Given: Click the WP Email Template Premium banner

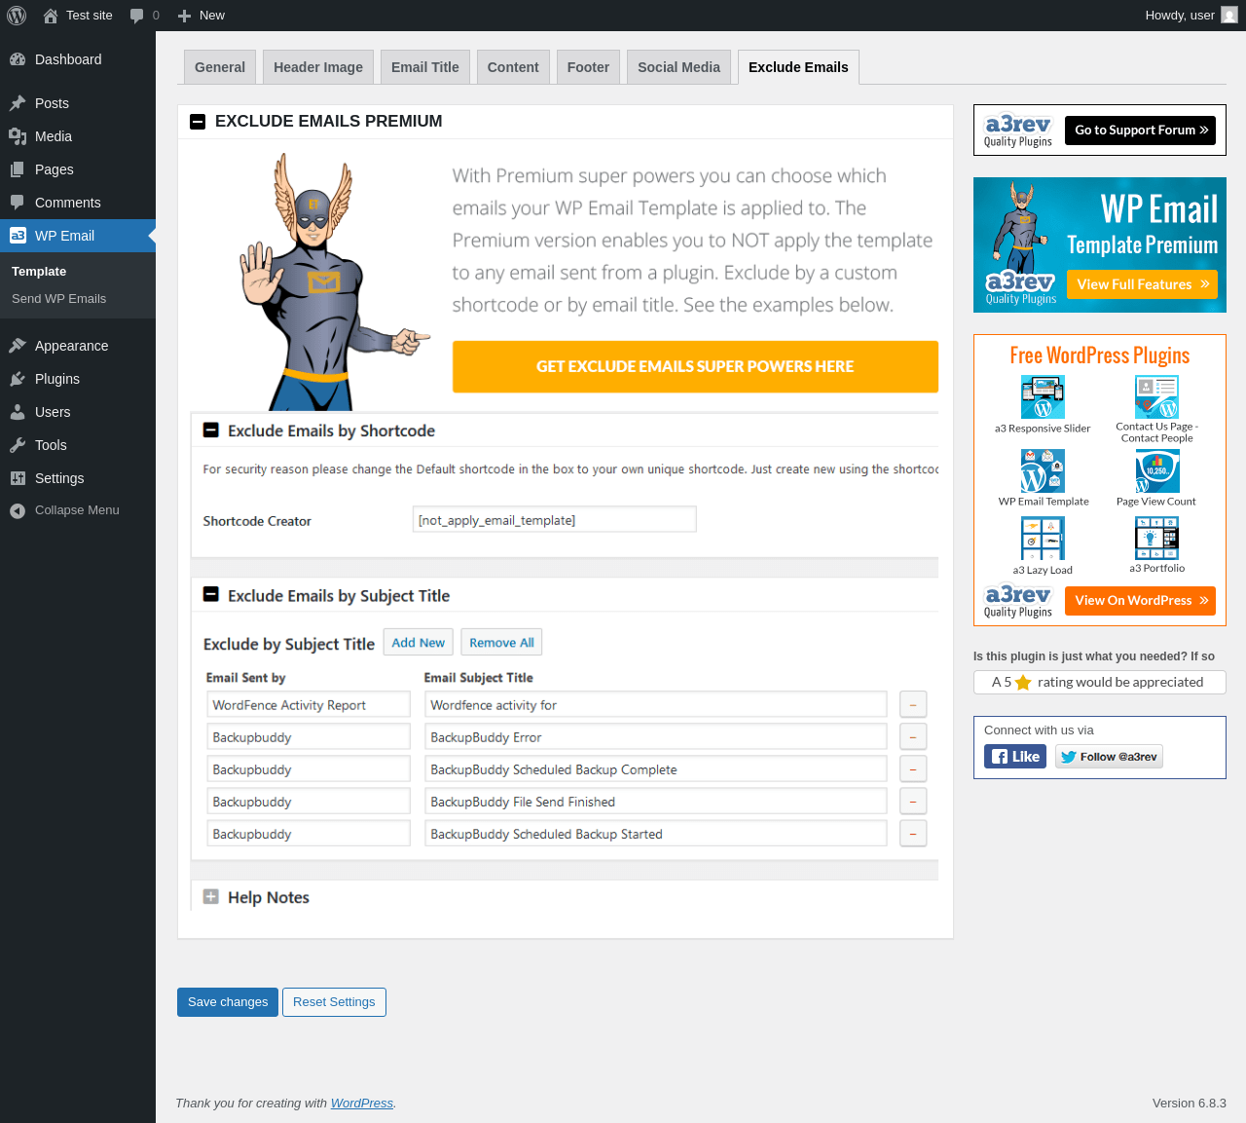Looking at the screenshot, I should (x=1099, y=244).
